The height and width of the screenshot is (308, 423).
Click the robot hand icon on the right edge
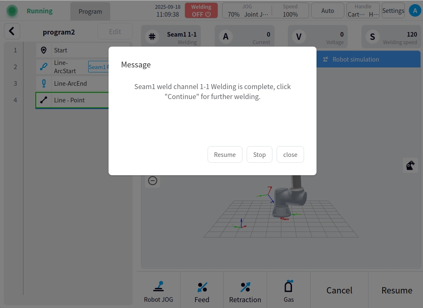(410, 166)
